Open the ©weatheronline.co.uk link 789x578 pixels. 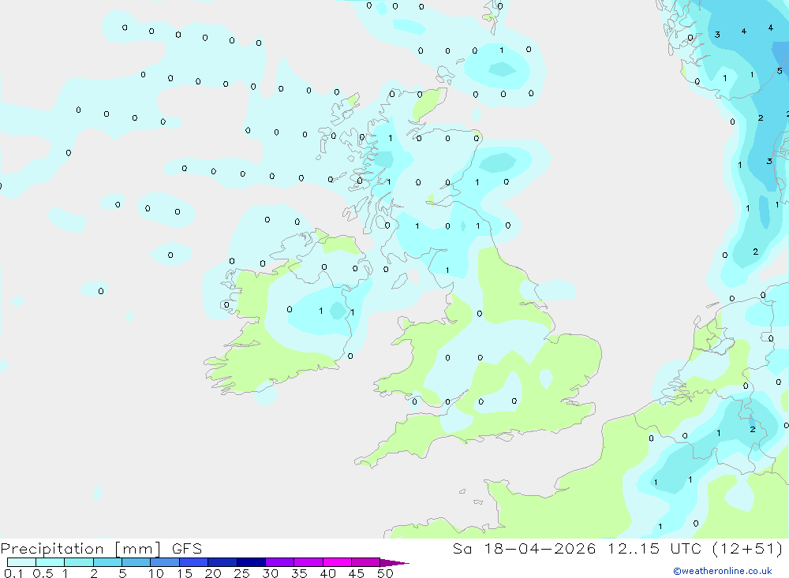[x=723, y=571]
